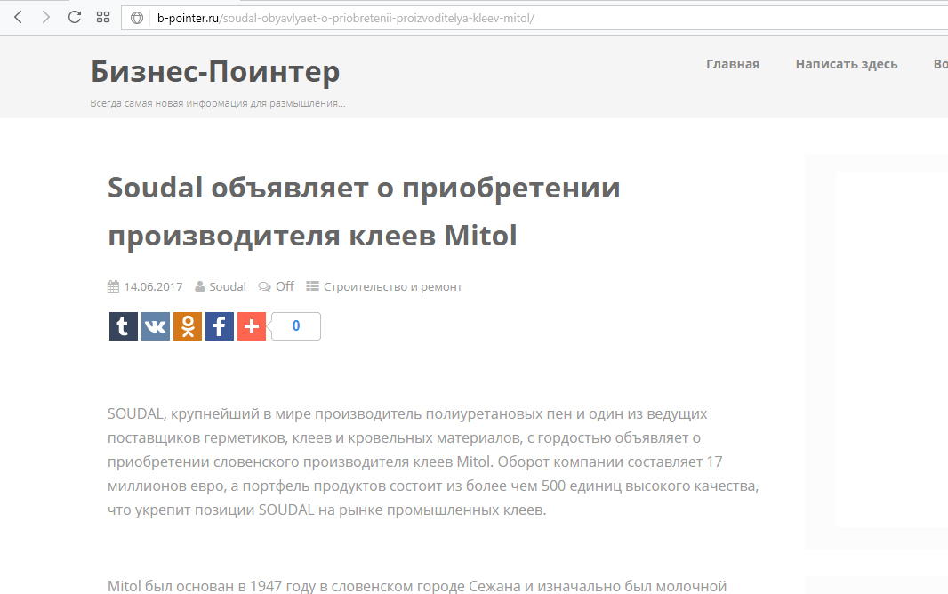Open the Написать здесь menu item
This screenshot has width=948, height=594.
[847, 64]
